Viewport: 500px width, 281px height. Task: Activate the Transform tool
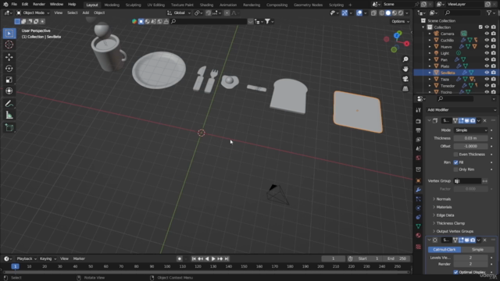pos(9,91)
